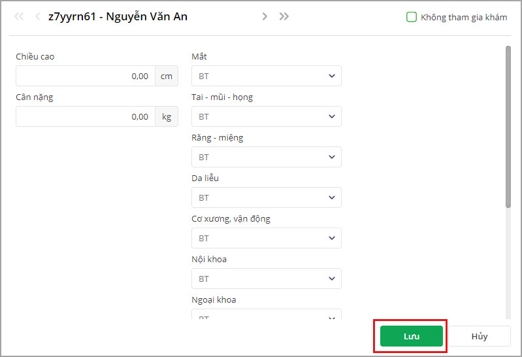Screen dimensions: 522x357
Task: Go to the next record arrow
Action: pyautogui.click(x=265, y=17)
